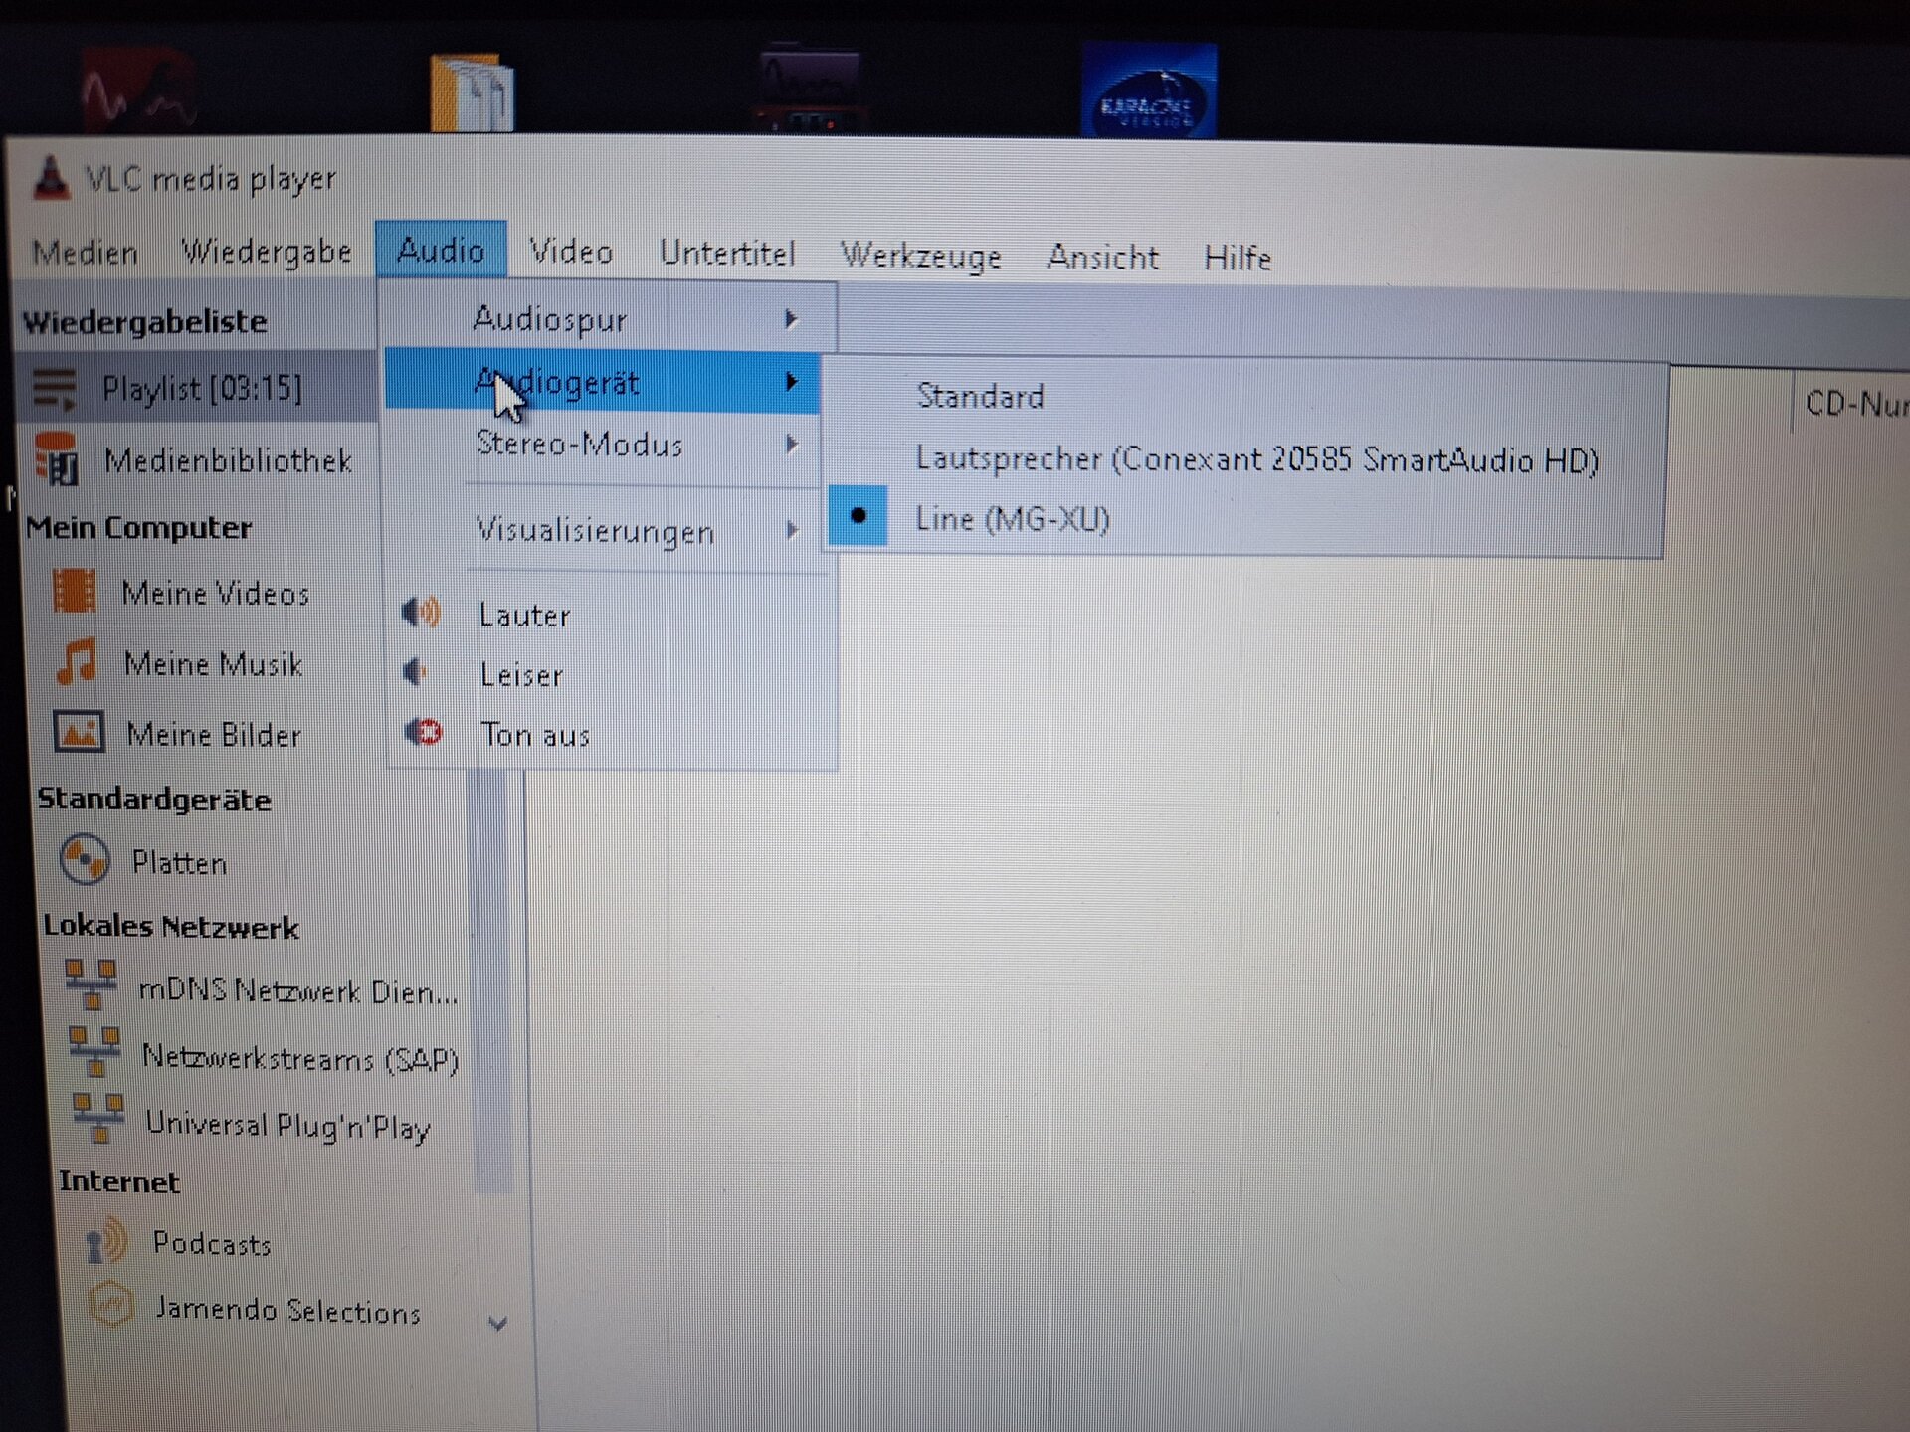The width and height of the screenshot is (1910, 1432).
Task: Click the Meine Videos film icon
Action: coord(74,590)
